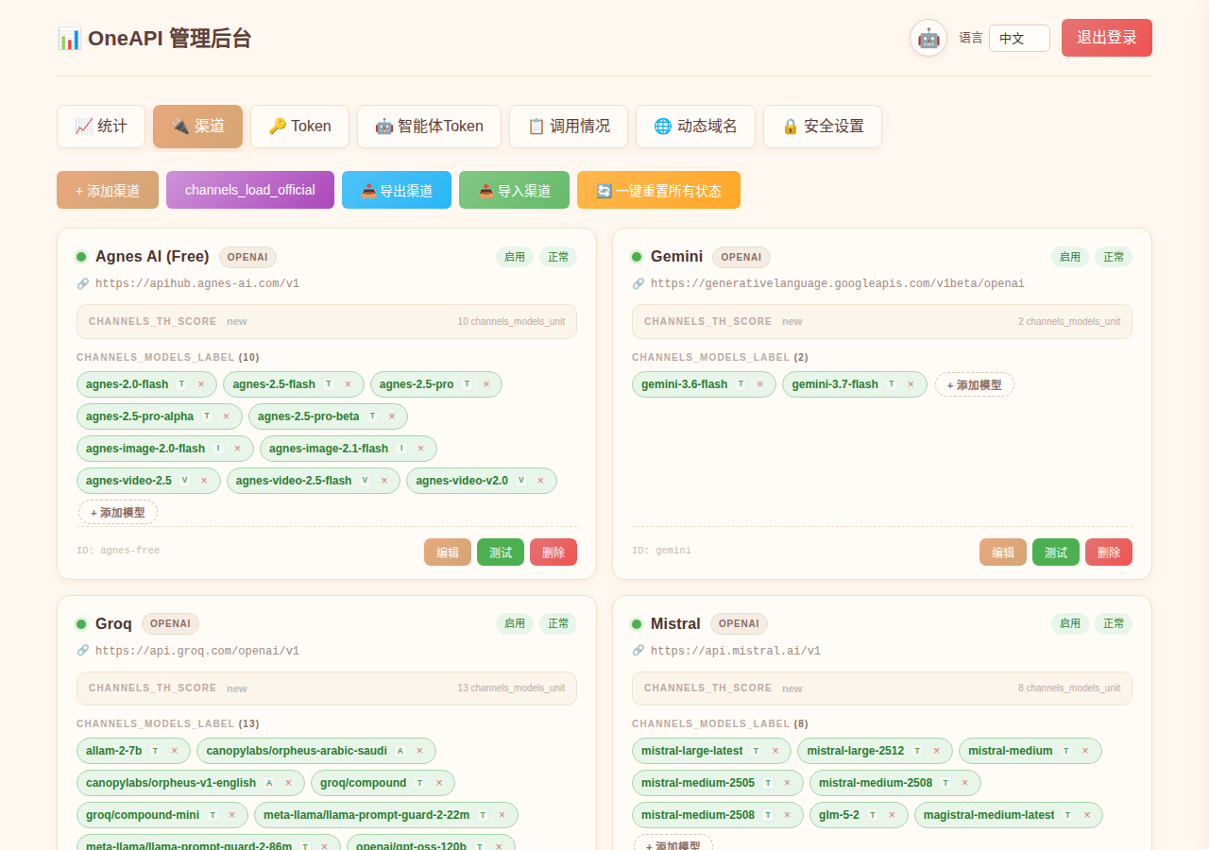Click T type badge on agnes-2.5-flash
Viewport: 1209px width, 850px height.
pos(329,384)
